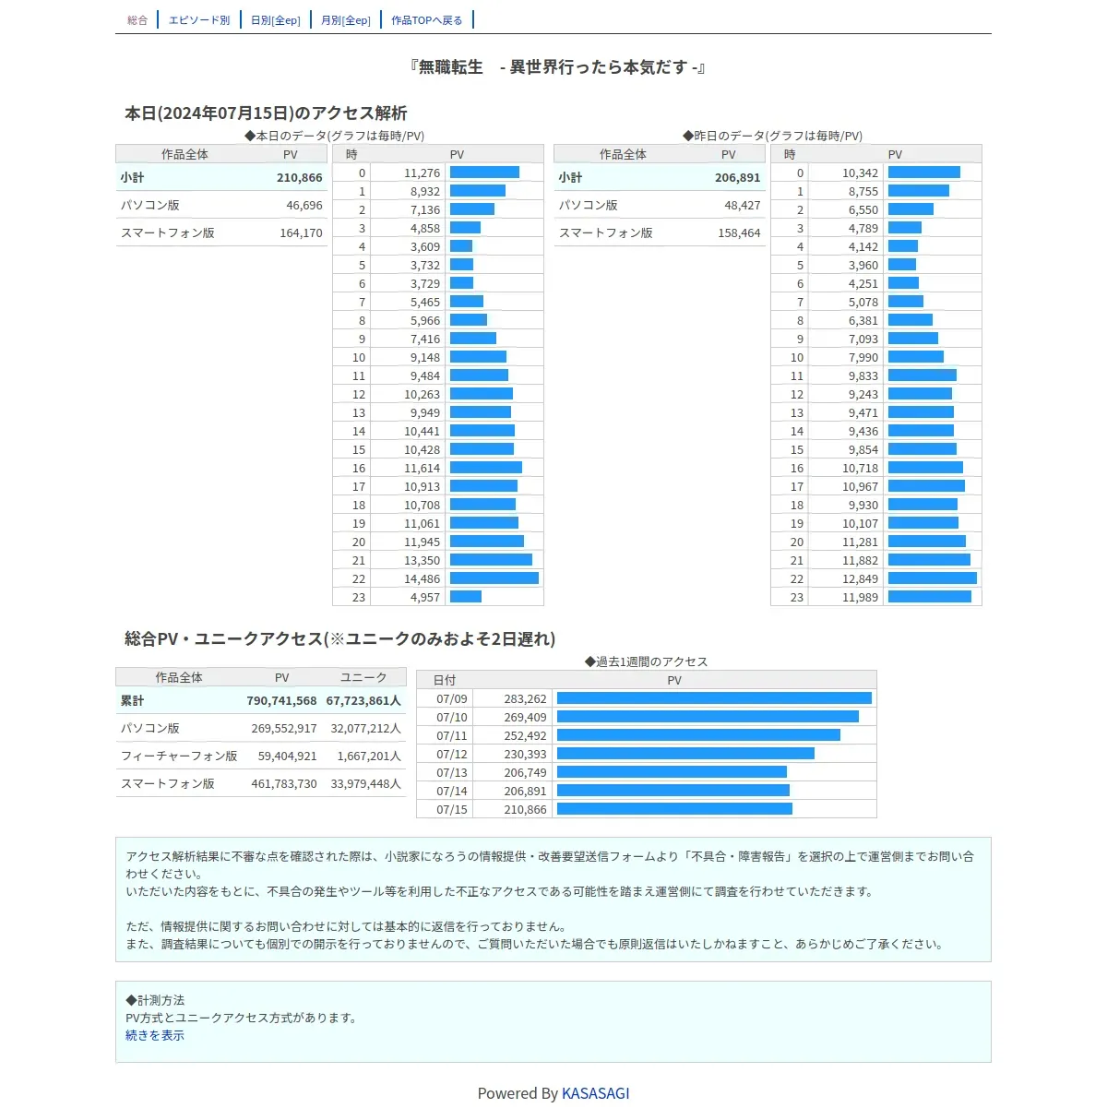Screen dimensions: 1107x1108
Task: Click yesterday's hour 23 value 11,989
Action: pyautogui.click(x=861, y=598)
